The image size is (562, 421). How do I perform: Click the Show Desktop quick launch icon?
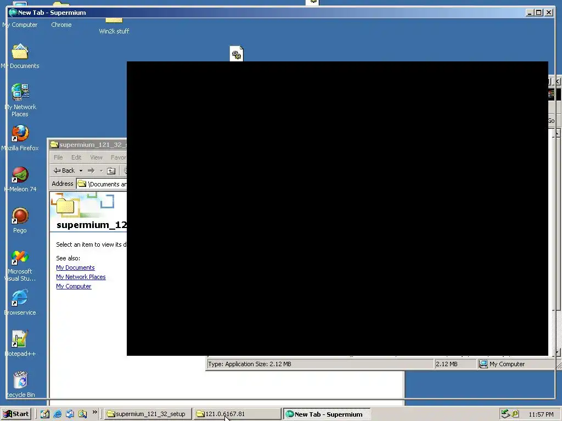(x=44, y=414)
